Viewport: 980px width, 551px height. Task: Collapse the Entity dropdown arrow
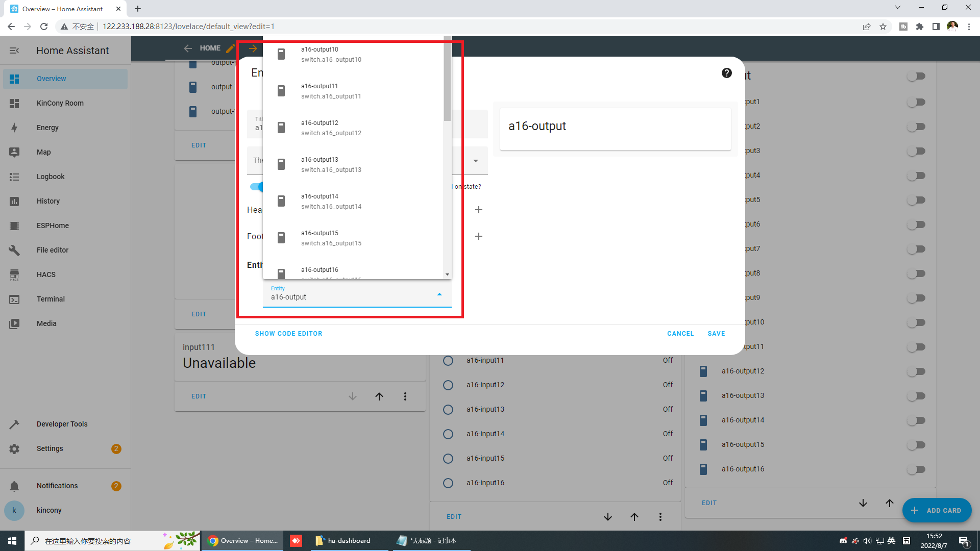coord(439,294)
